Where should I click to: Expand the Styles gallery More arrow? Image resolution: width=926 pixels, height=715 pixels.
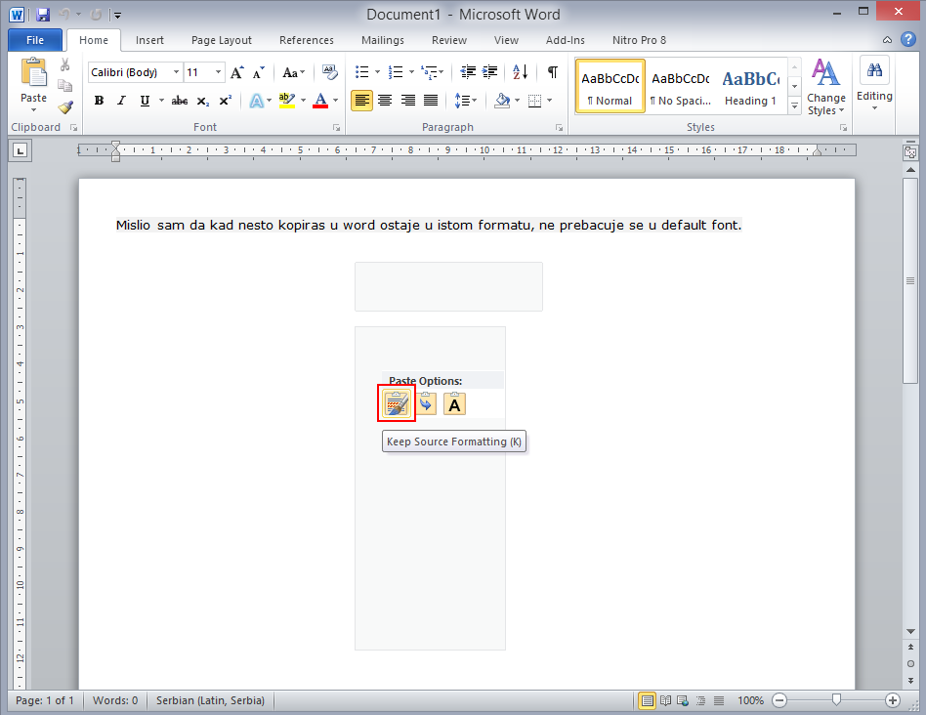pyautogui.click(x=795, y=106)
